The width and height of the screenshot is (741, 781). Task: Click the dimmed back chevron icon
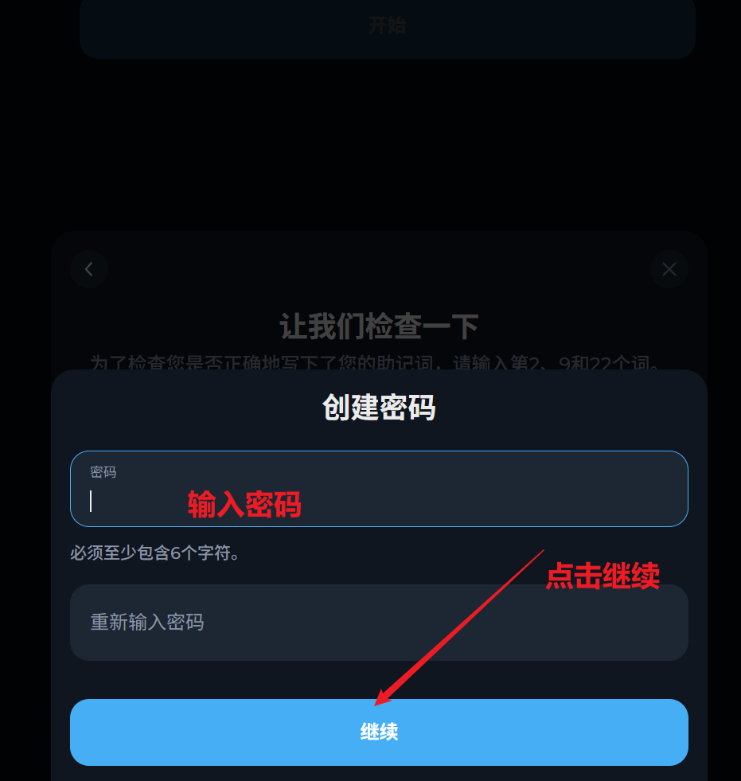pos(89,269)
